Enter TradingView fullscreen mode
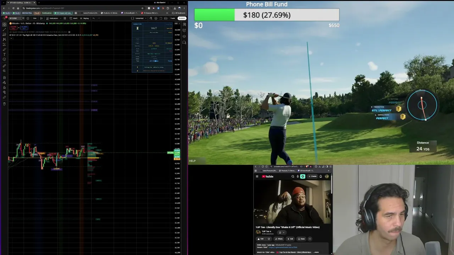Screen dimensions: 454x255 pyautogui.click(x=161, y=18)
